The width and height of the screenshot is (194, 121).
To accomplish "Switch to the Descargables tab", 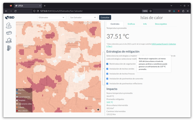I will [161, 24].
